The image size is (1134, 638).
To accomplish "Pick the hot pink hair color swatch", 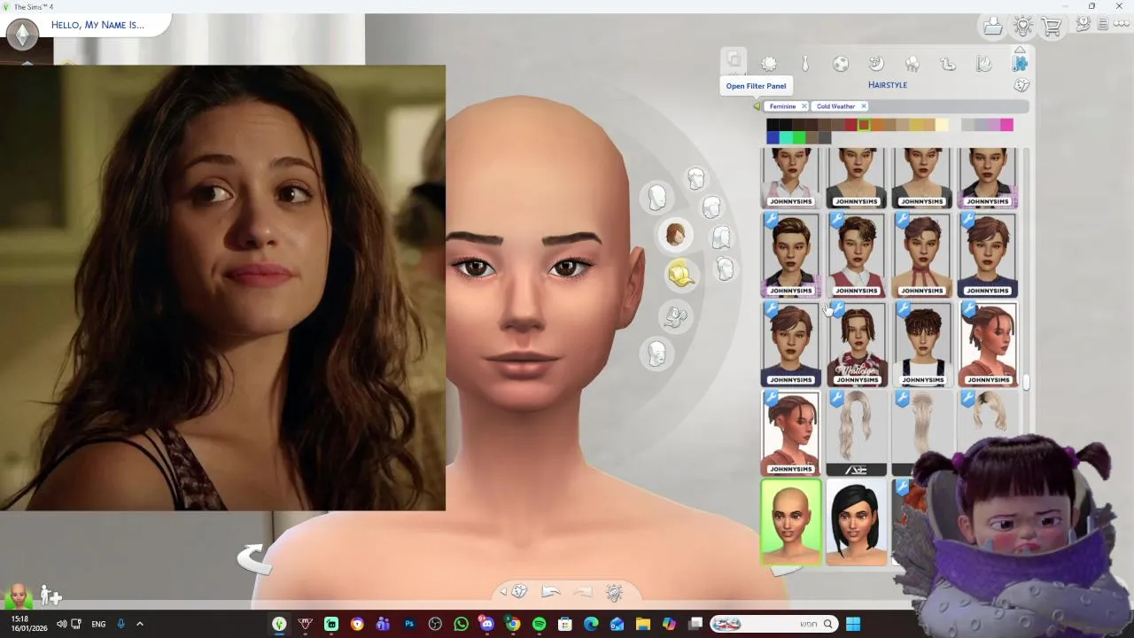I will 1006,125.
